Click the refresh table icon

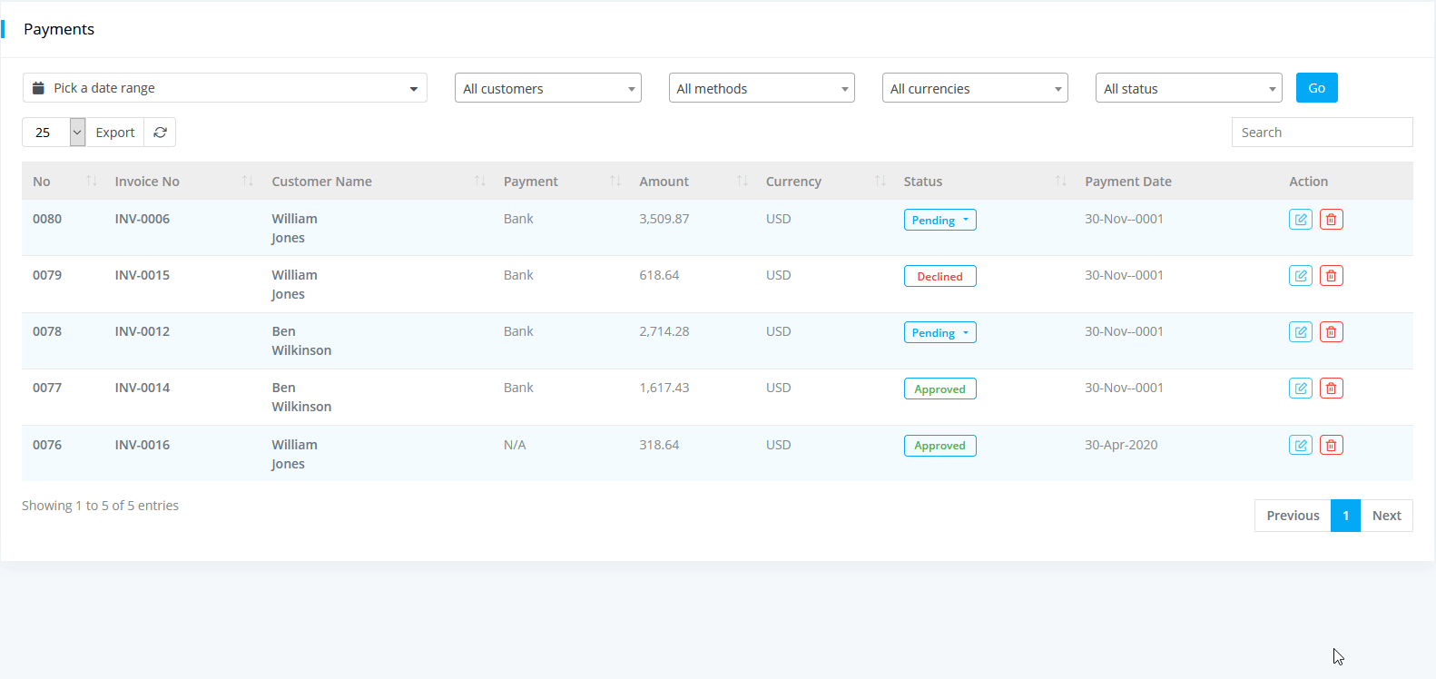pos(160,133)
